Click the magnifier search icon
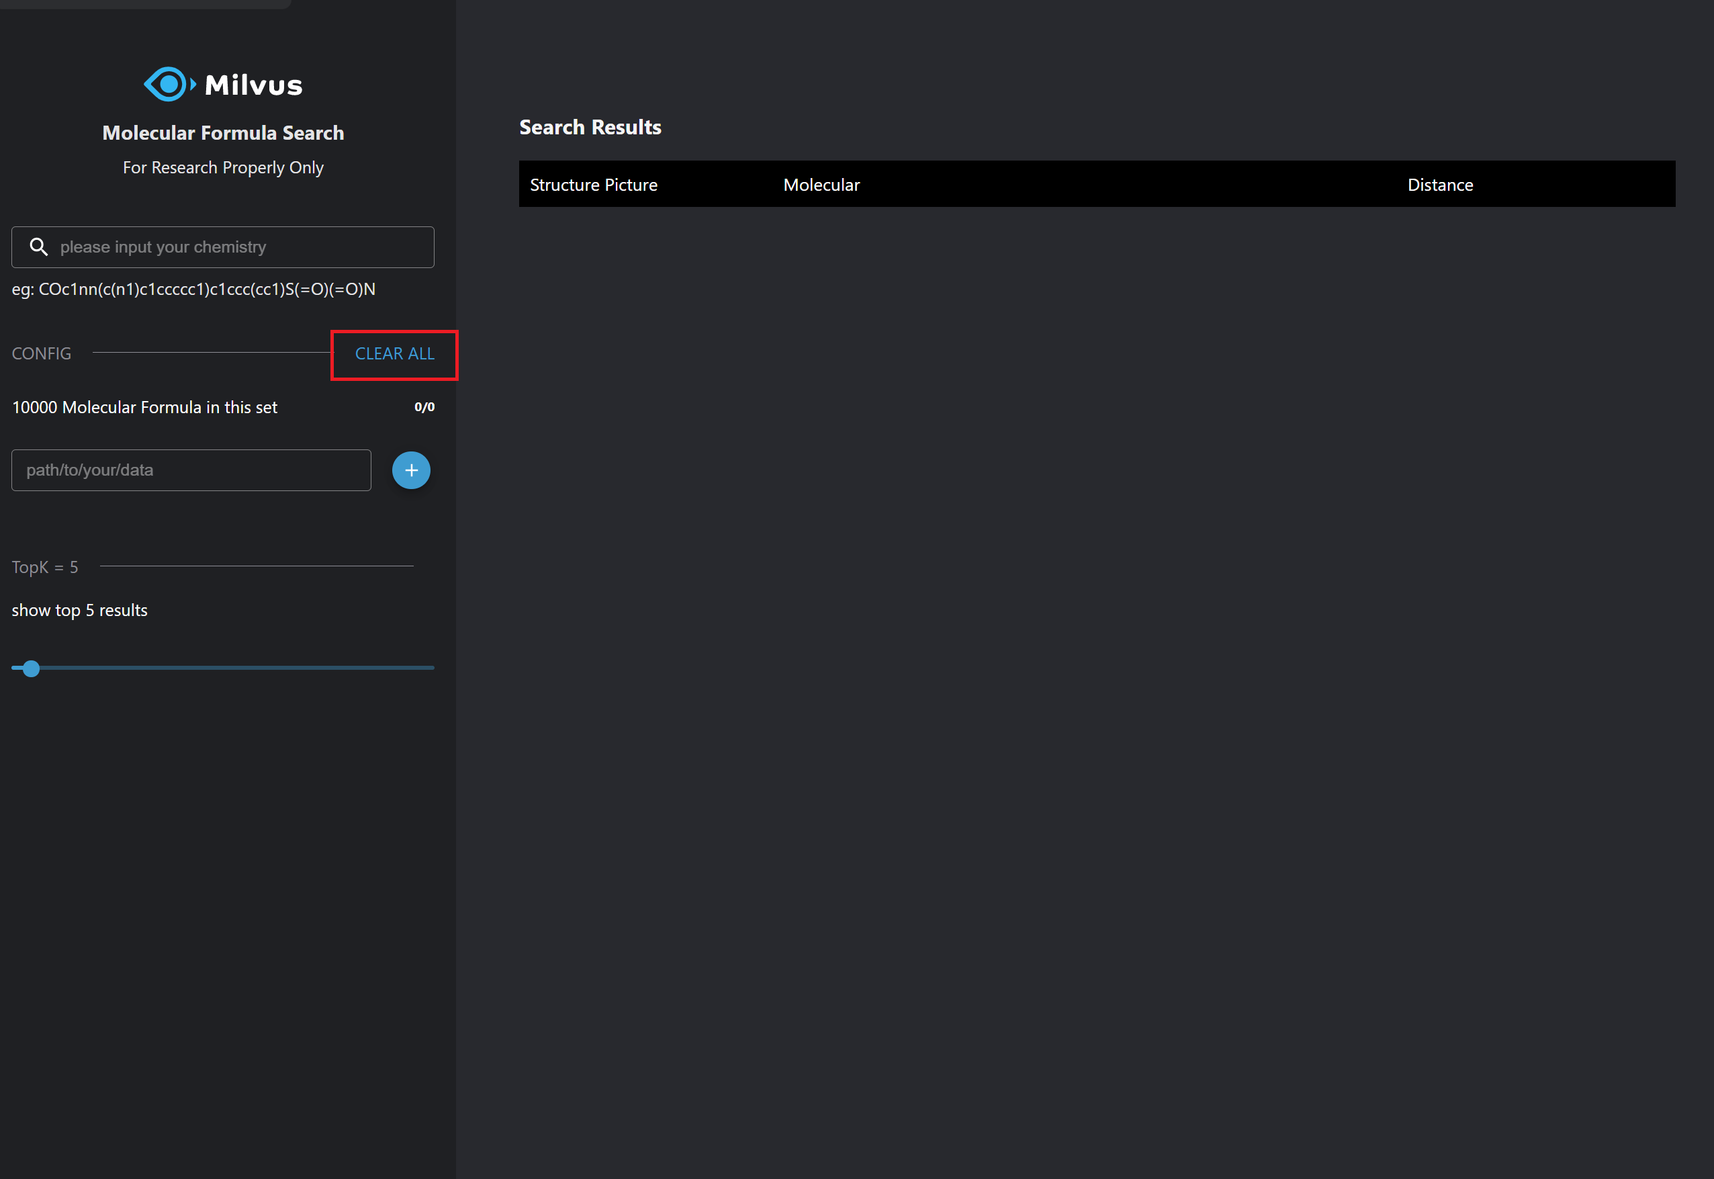 point(38,247)
